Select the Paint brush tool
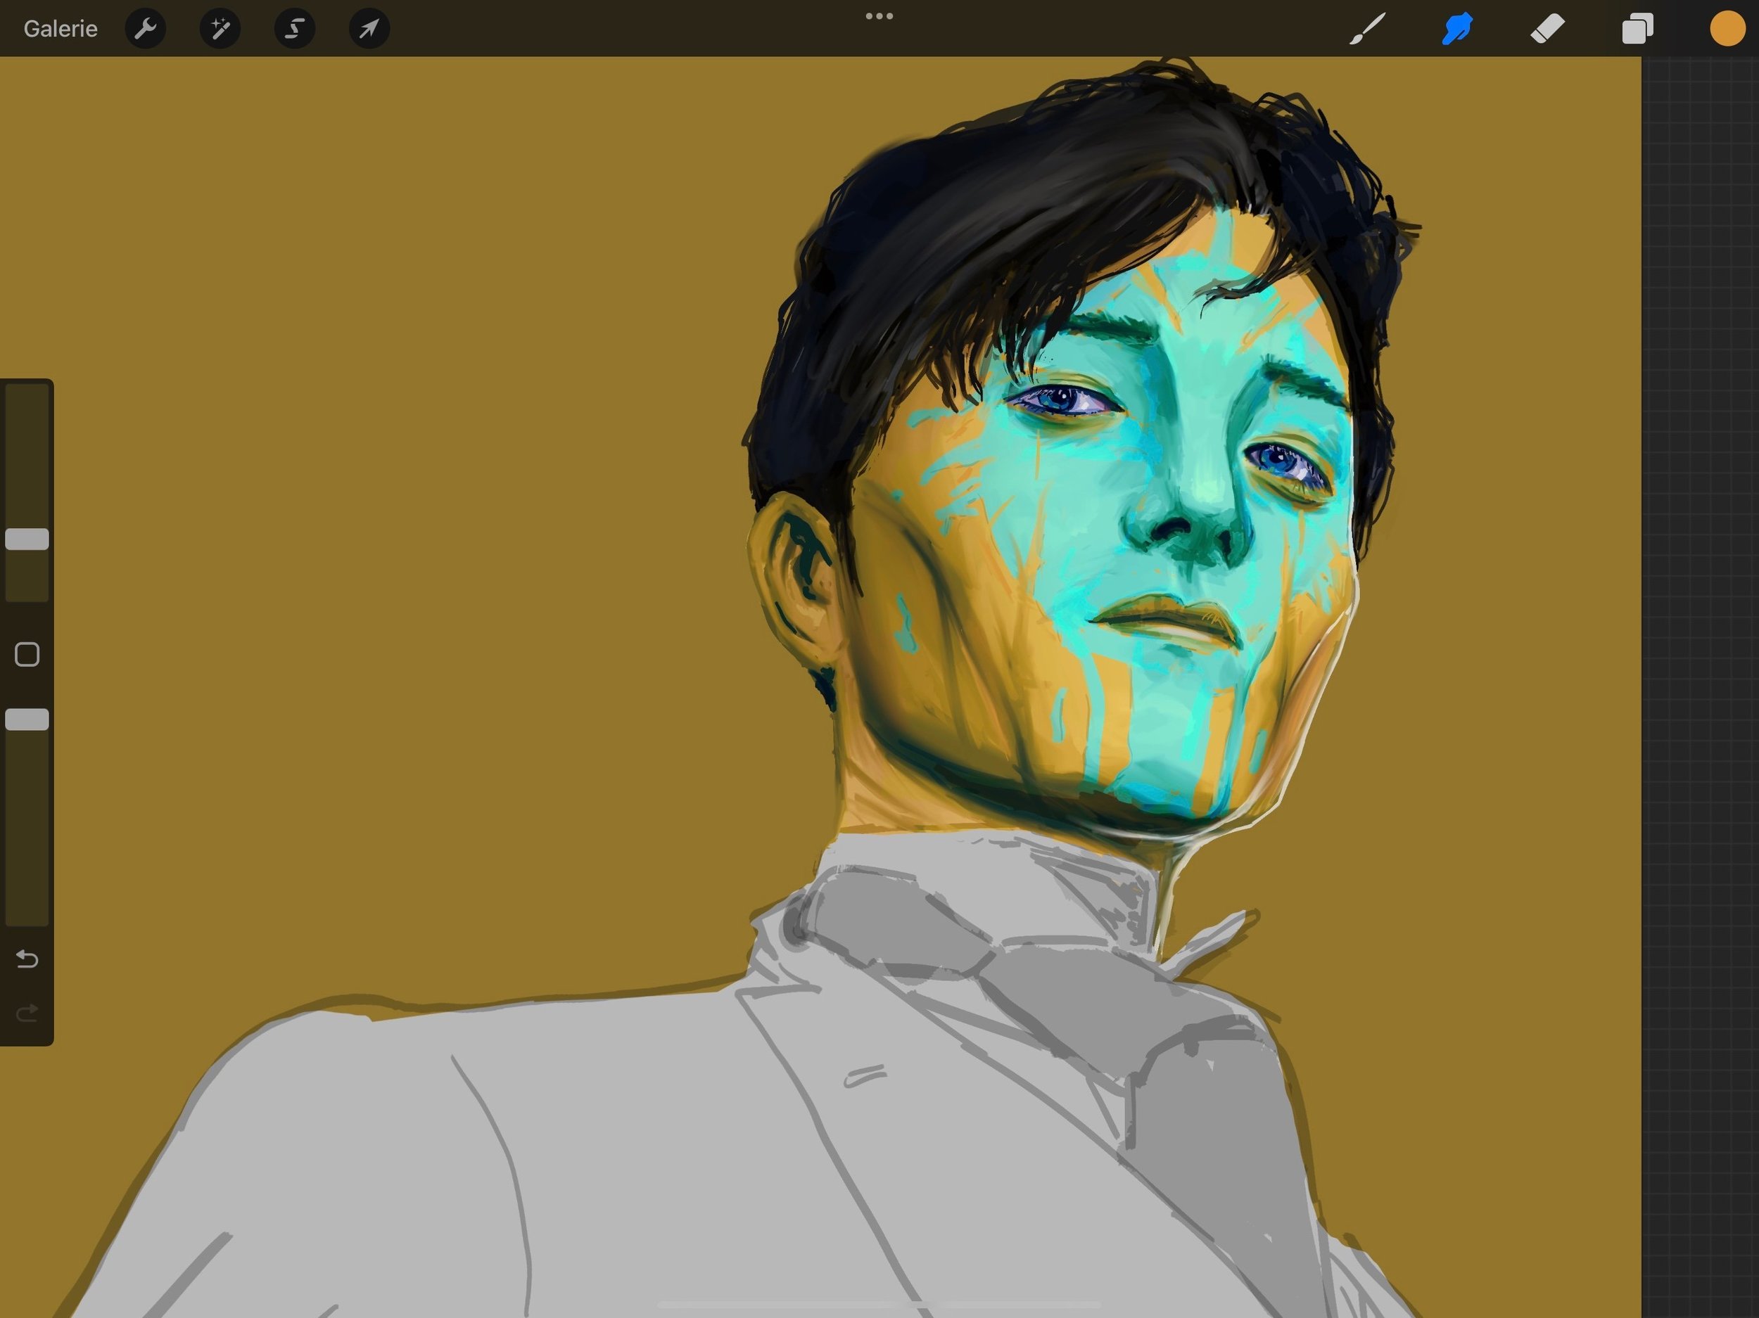 point(1367,29)
